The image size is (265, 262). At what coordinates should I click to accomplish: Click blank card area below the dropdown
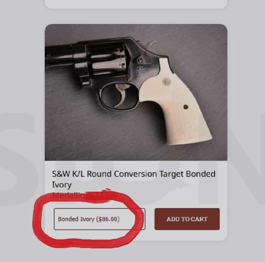point(136,235)
